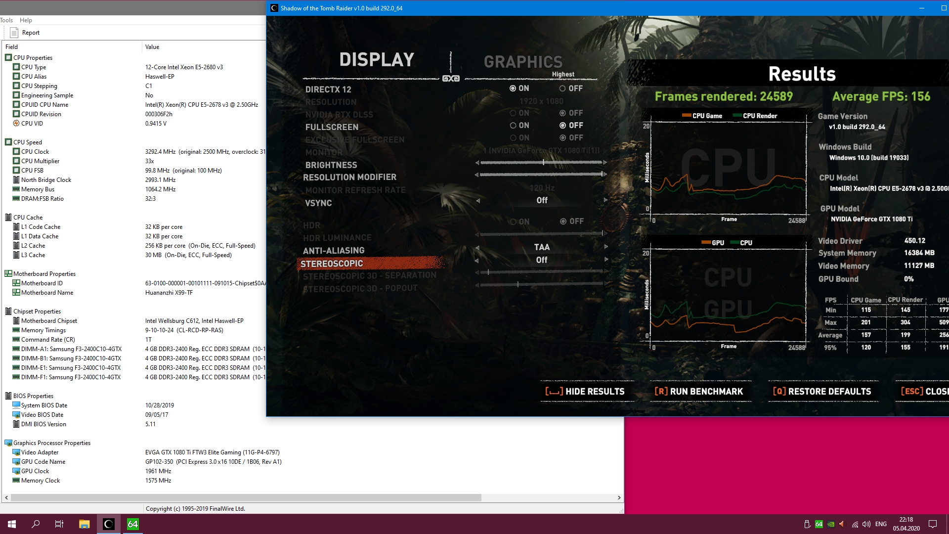Click the Anti-Aliasing left arrow
This screenshot has width=949, height=534.
(x=477, y=247)
